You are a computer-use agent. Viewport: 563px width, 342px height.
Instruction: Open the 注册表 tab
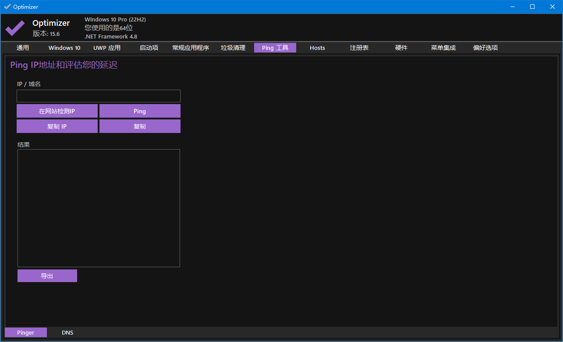pos(359,48)
